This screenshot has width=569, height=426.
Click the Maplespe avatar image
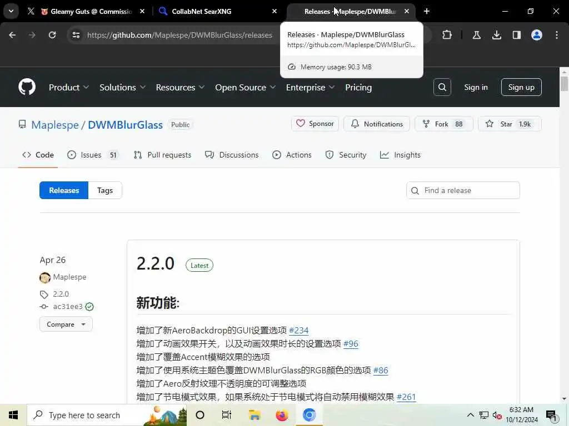tap(45, 277)
